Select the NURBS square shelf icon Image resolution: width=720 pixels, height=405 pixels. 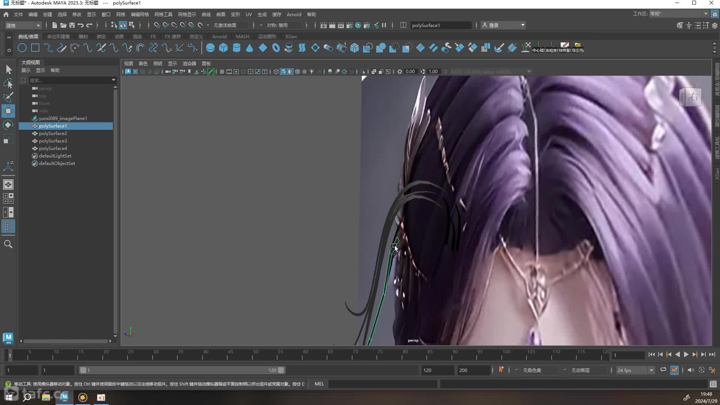pyautogui.click(x=35, y=48)
